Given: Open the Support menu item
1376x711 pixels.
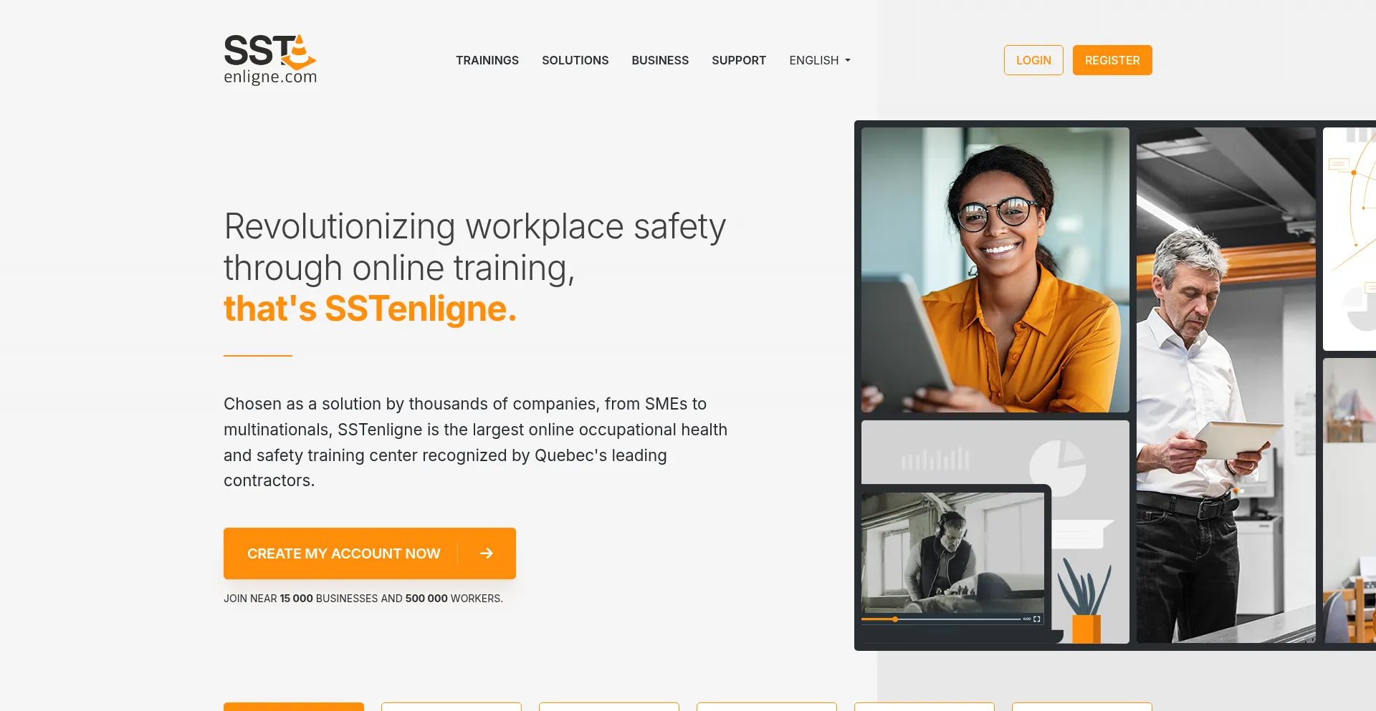Looking at the screenshot, I should tap(739, 60).
